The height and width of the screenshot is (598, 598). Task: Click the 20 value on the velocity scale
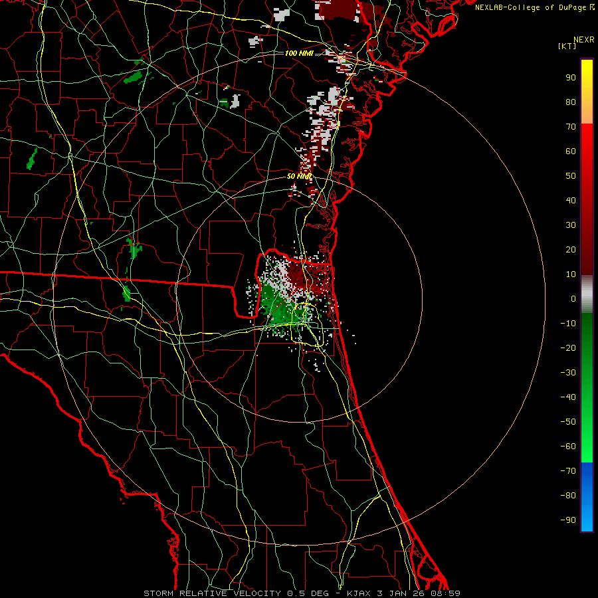571,249
